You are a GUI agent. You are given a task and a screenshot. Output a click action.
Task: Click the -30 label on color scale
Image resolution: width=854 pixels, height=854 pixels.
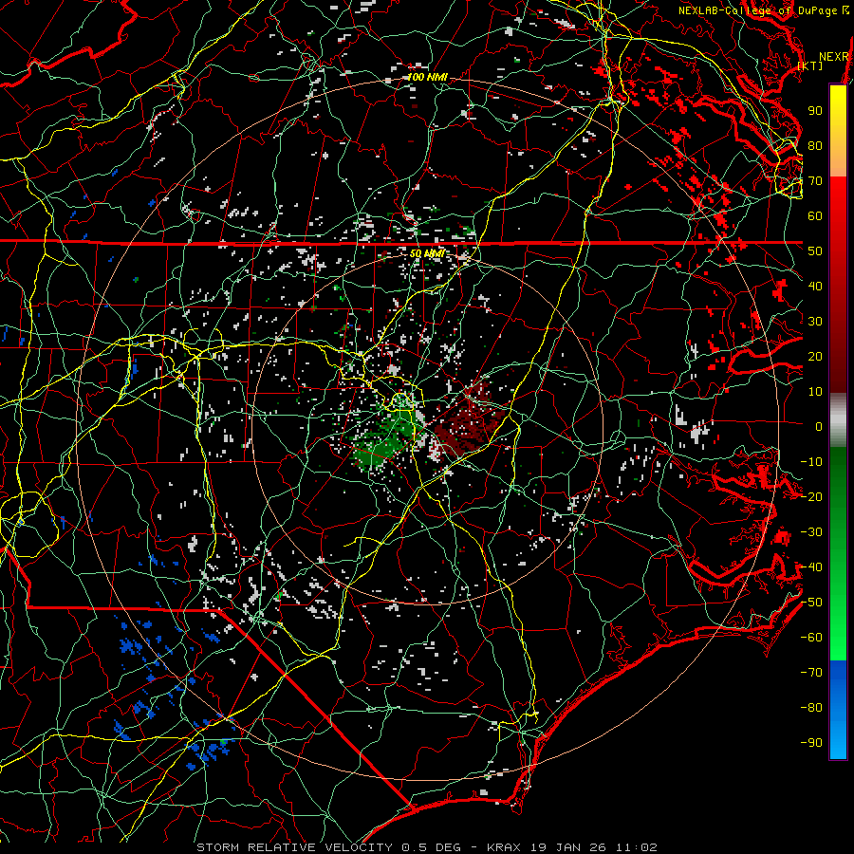point(811,532)
